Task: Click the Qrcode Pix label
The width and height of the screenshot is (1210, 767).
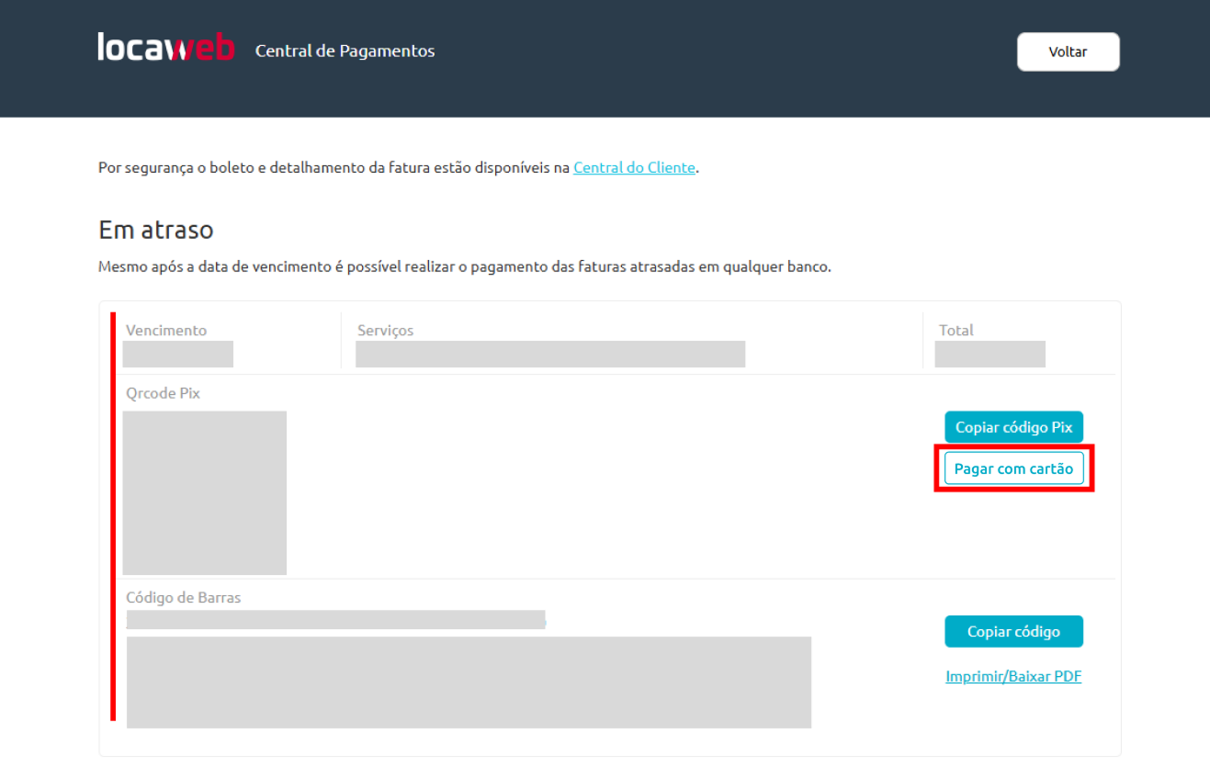Action: (x=163, y=393)
